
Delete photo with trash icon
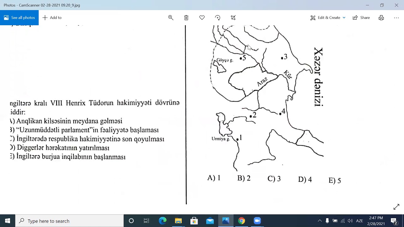click(186, 18)
